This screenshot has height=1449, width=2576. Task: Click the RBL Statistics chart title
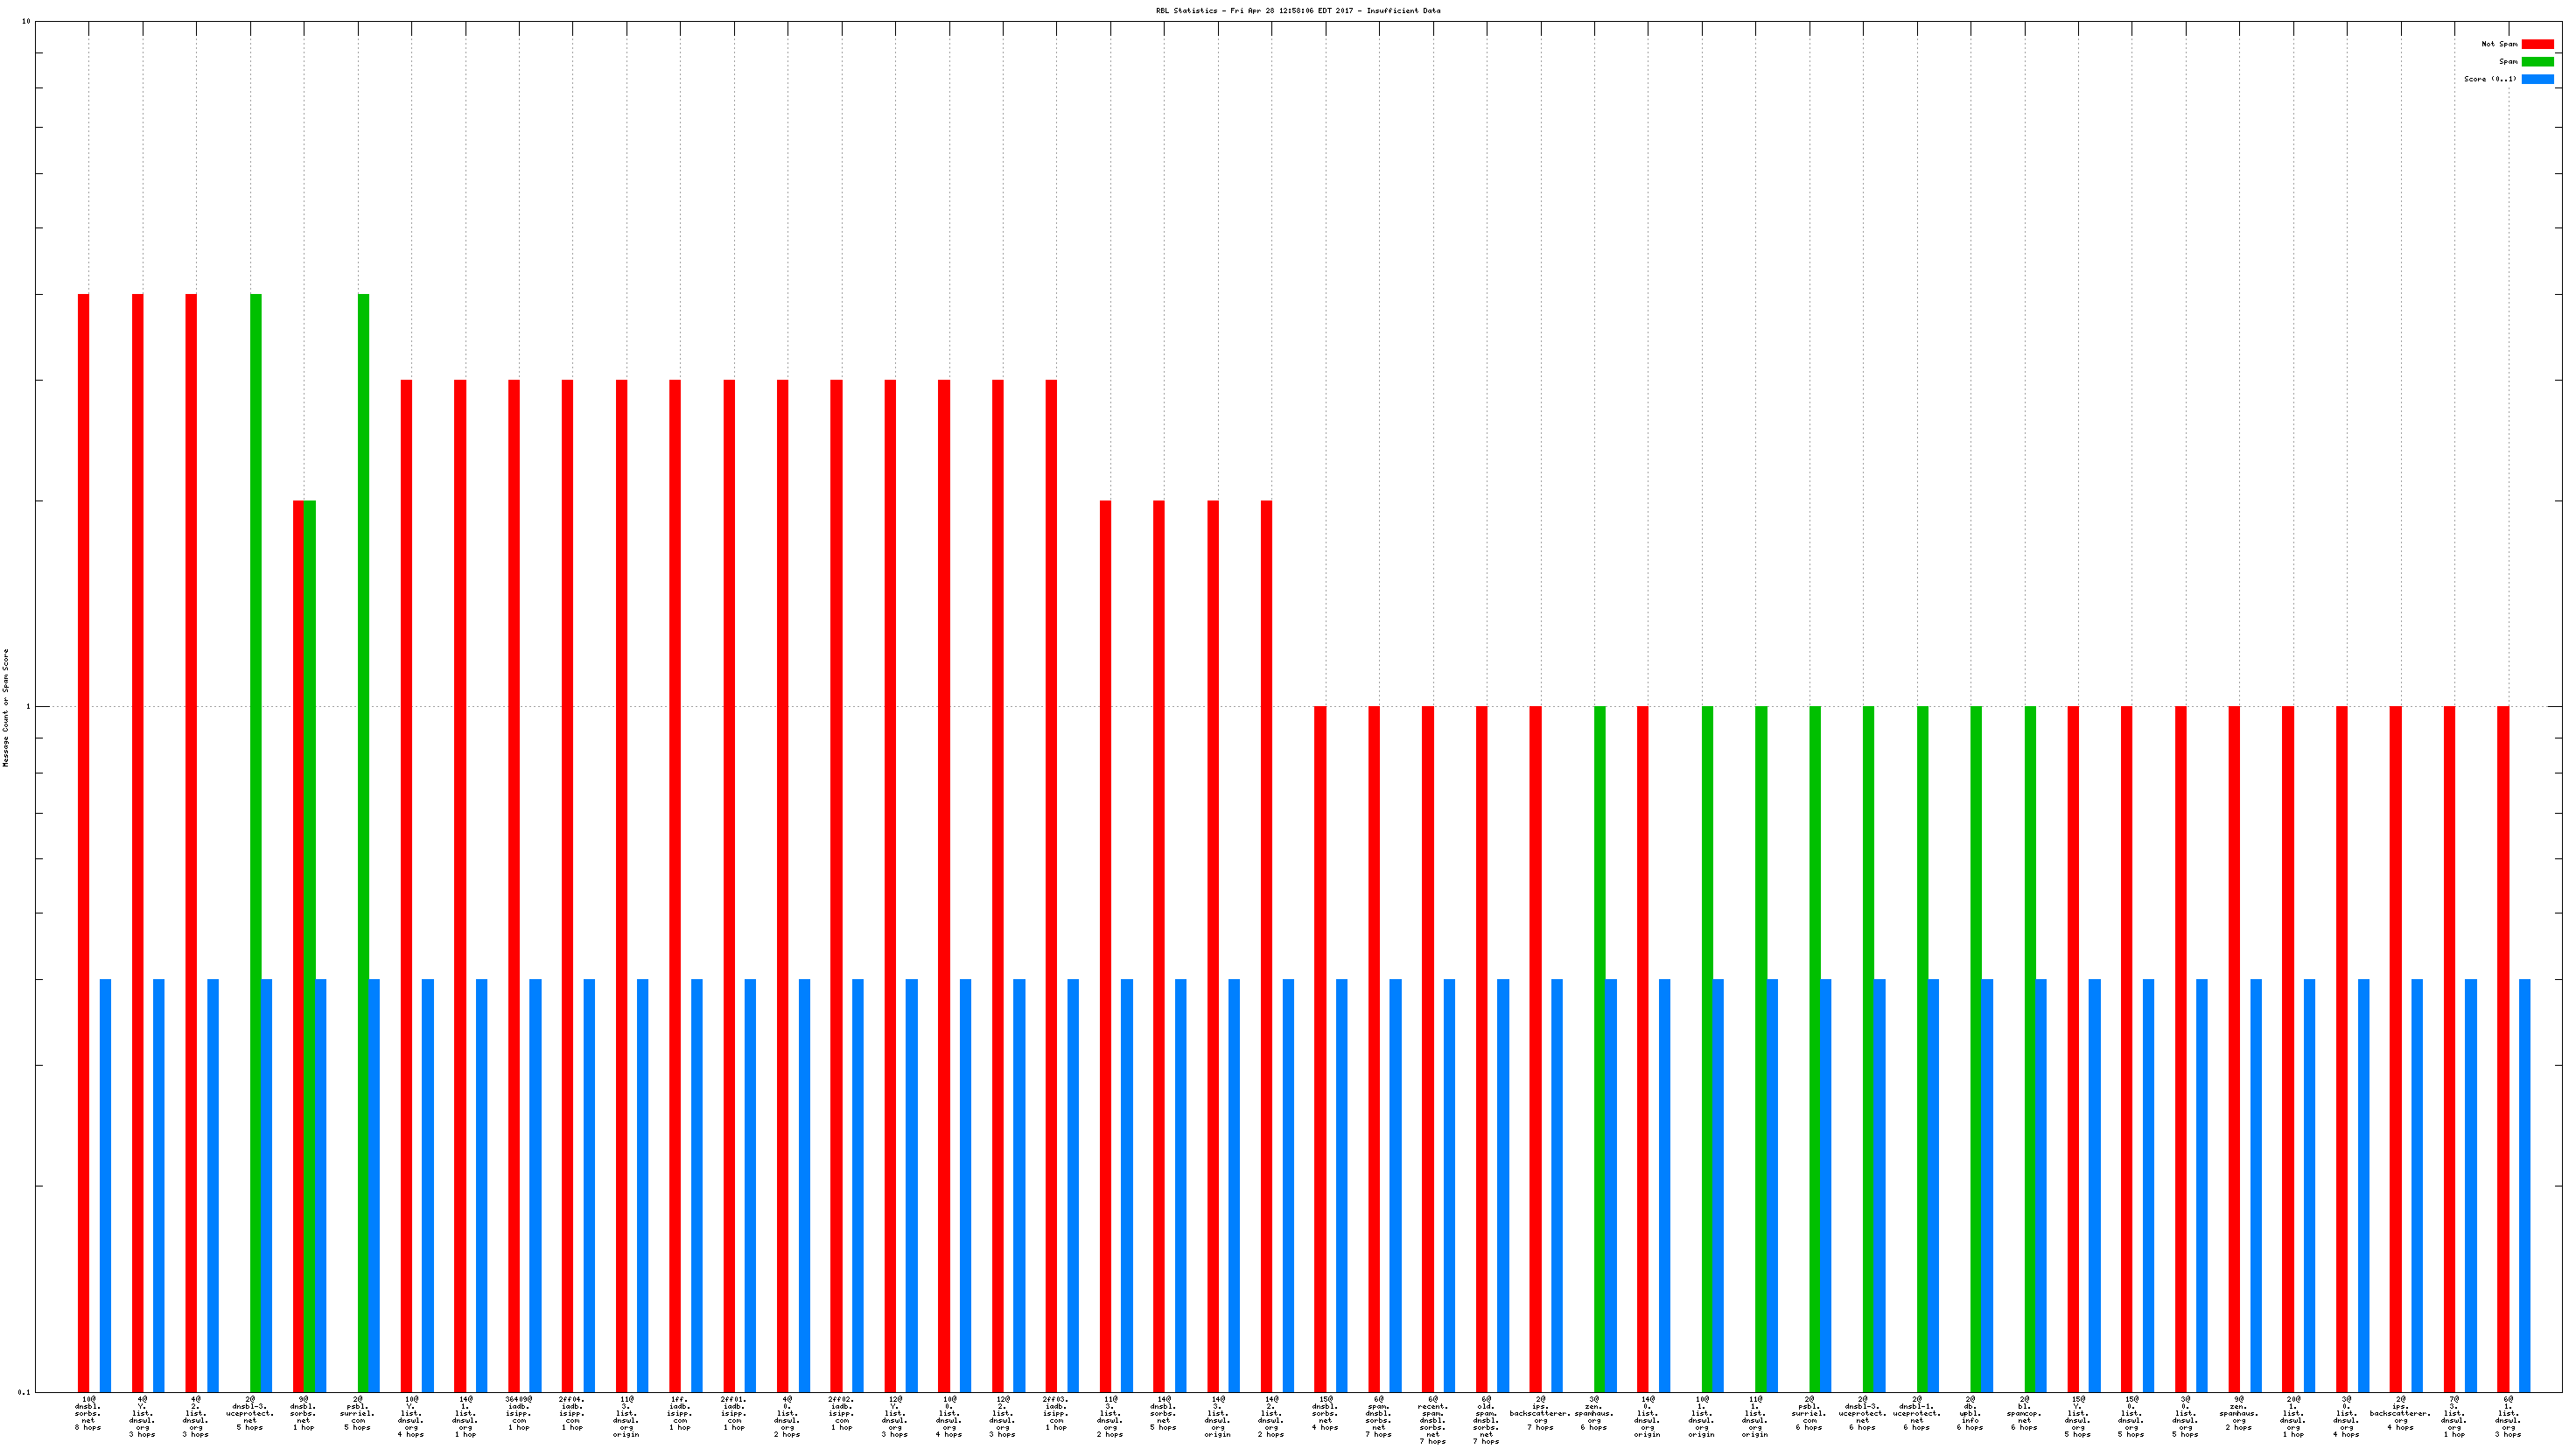coord(1298,11)
